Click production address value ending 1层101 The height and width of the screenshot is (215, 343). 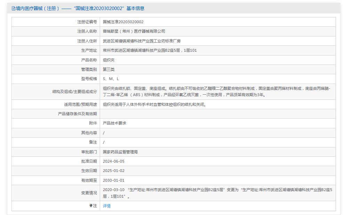tap(150, 50)
